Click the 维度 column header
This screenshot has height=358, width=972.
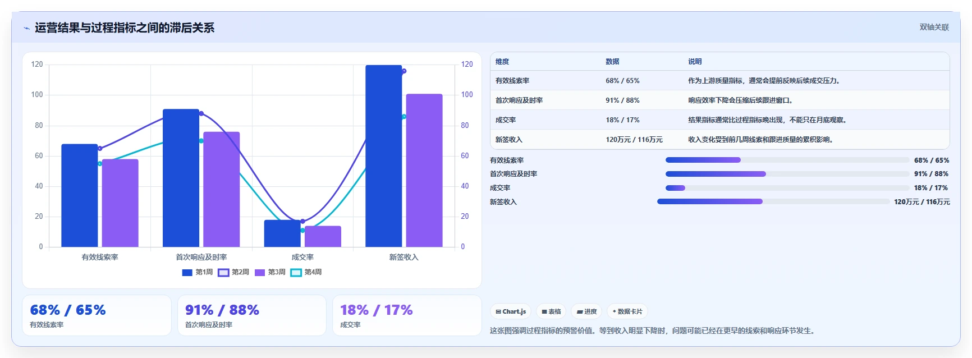502,62
